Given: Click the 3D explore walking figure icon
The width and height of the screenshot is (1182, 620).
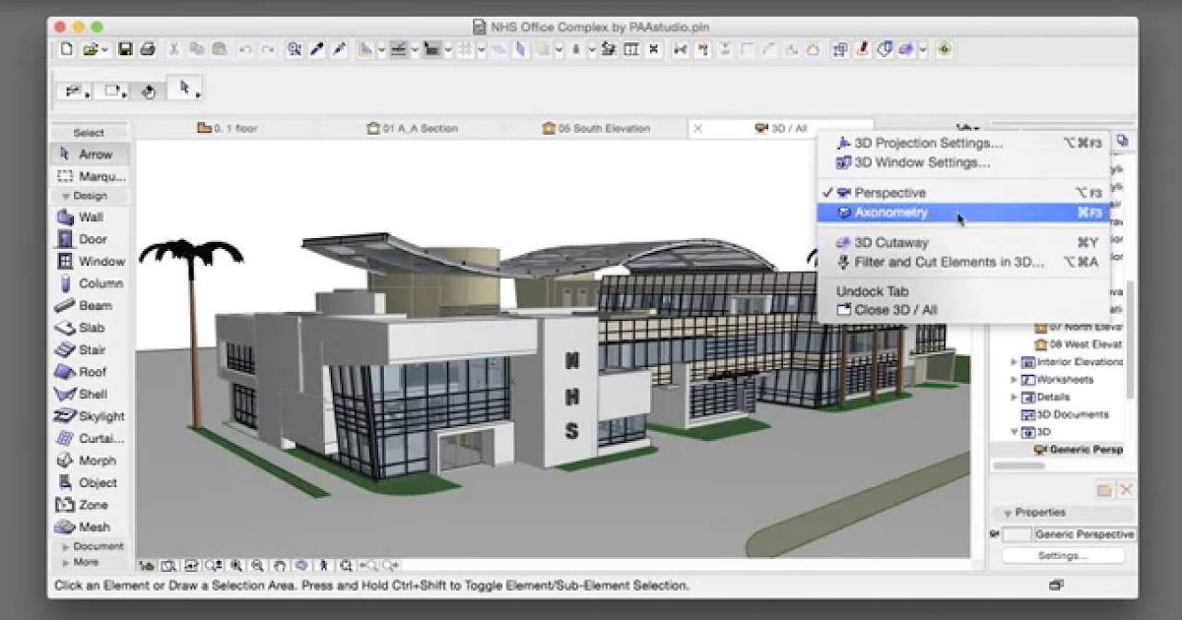Looking at the screenshot, I should pyautogui.click(x=323, y=566).
